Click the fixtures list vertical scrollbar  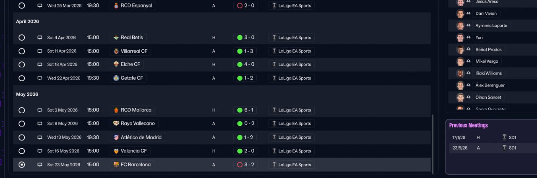coord(433,143)
